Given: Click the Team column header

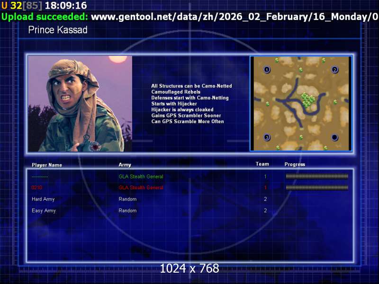Looking at the screenshot, I should click(x=262, y=164).
